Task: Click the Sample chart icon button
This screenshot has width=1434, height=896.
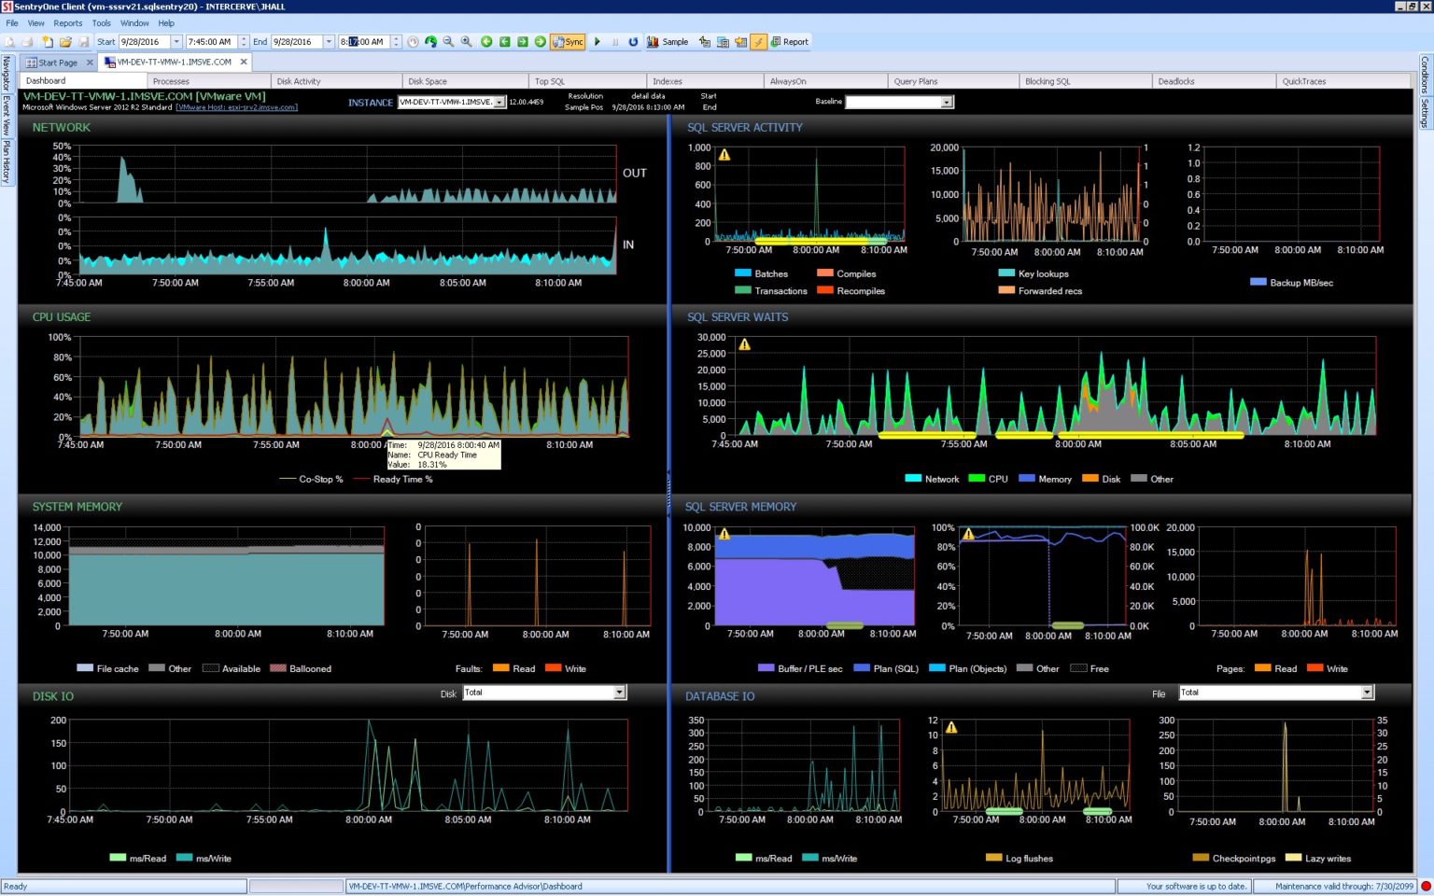Action: click(668, 42)
